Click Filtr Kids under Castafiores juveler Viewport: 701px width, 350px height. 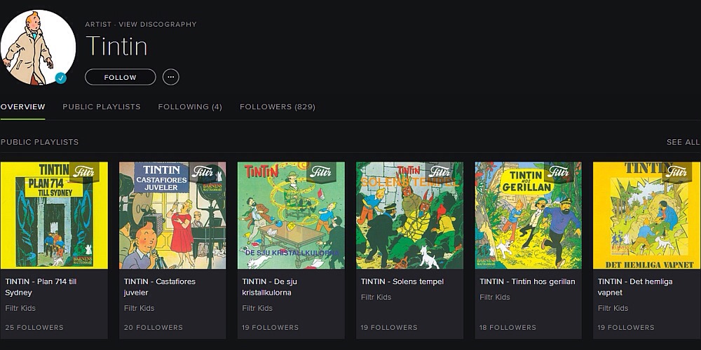tap(139, 308)
